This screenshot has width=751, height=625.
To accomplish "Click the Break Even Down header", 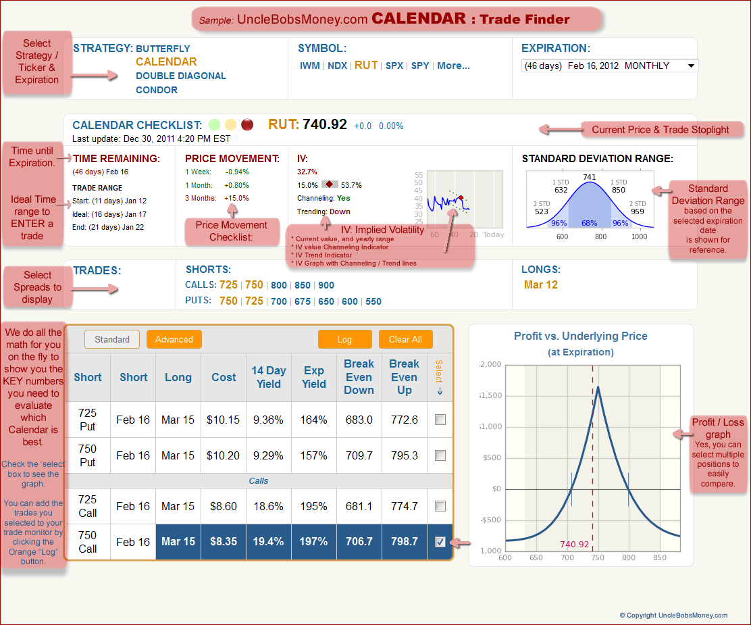I will pyautogui.click(x=359, y=377).
